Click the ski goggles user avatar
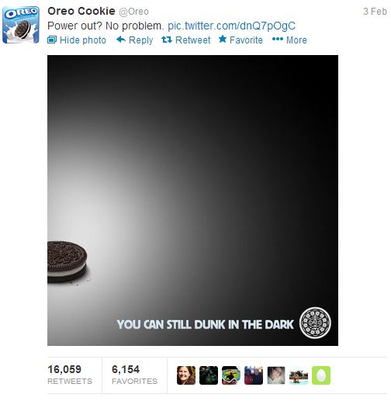The width and height of the screenshot is (391, 401). point(231,375)
